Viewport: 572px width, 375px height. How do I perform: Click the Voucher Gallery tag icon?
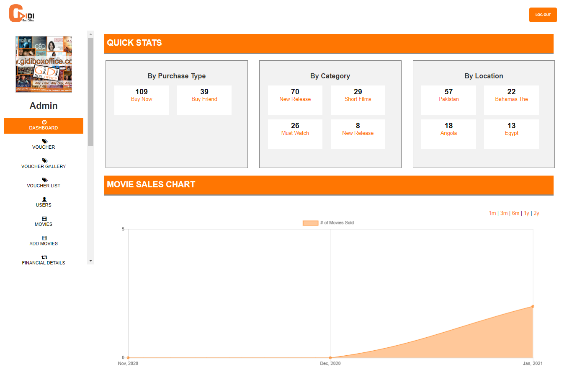(x=44, y=160)
